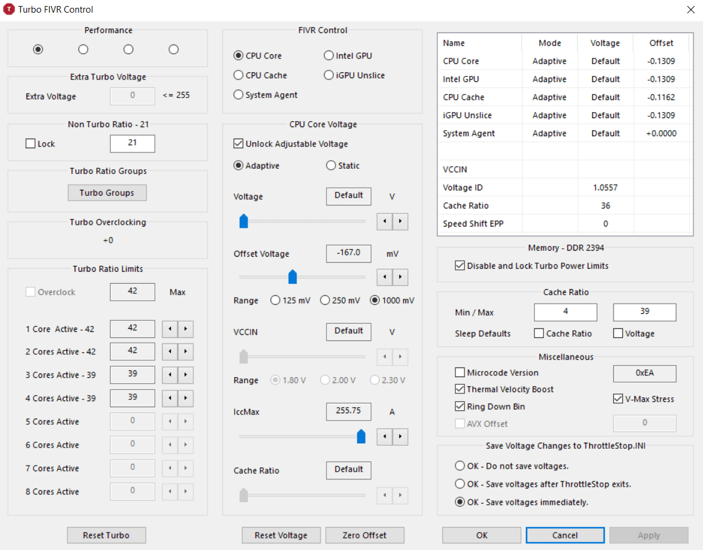703x550 pixels.
Task: Click the Zero Offset button
Action: point(364,535)
